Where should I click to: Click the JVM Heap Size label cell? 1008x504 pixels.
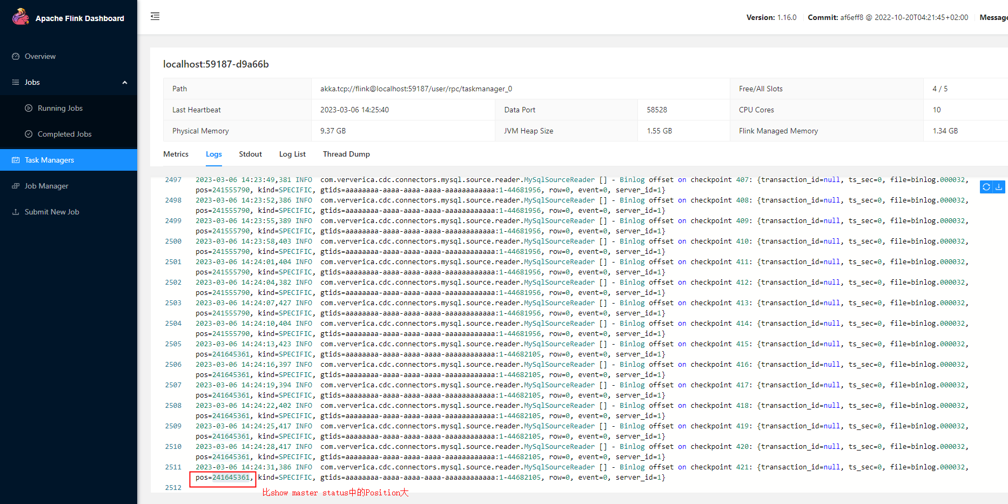click(566, 131)
